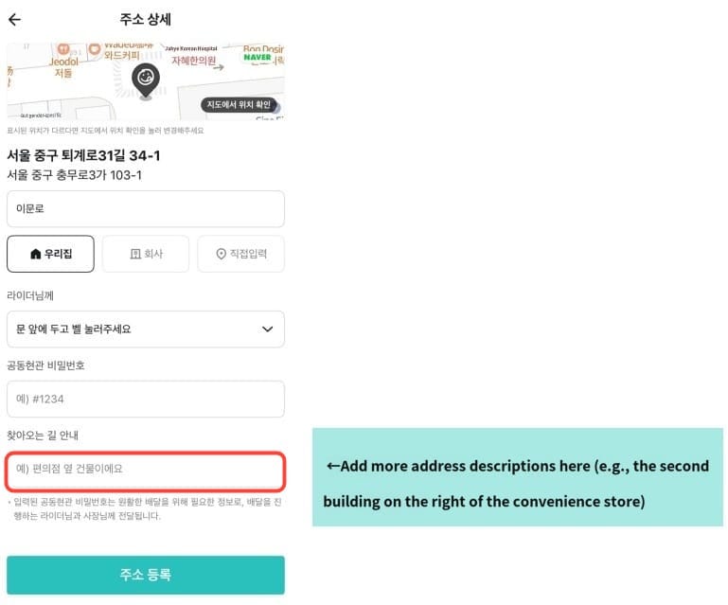Click the pin icon in 직접입력 button

point(222,254)
